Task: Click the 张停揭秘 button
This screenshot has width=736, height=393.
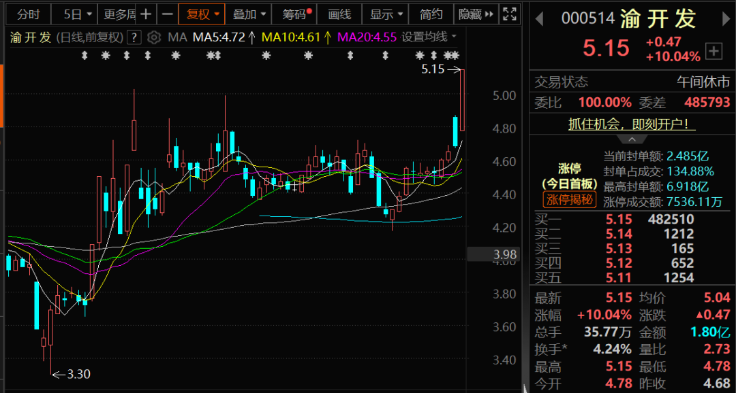Action: click(x=569, y=200)
